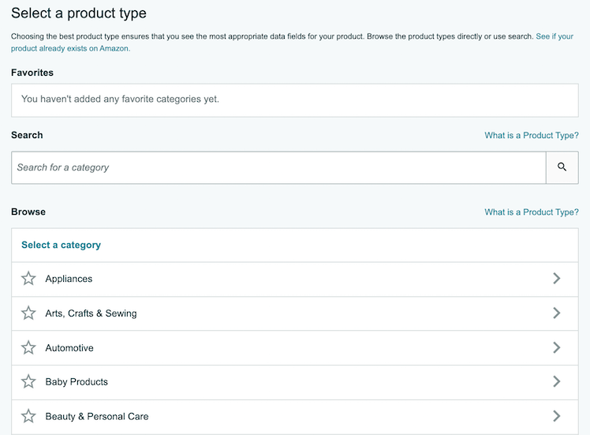Pick the Baby Products category name
590x435 pixels.
tap(77, 382)
